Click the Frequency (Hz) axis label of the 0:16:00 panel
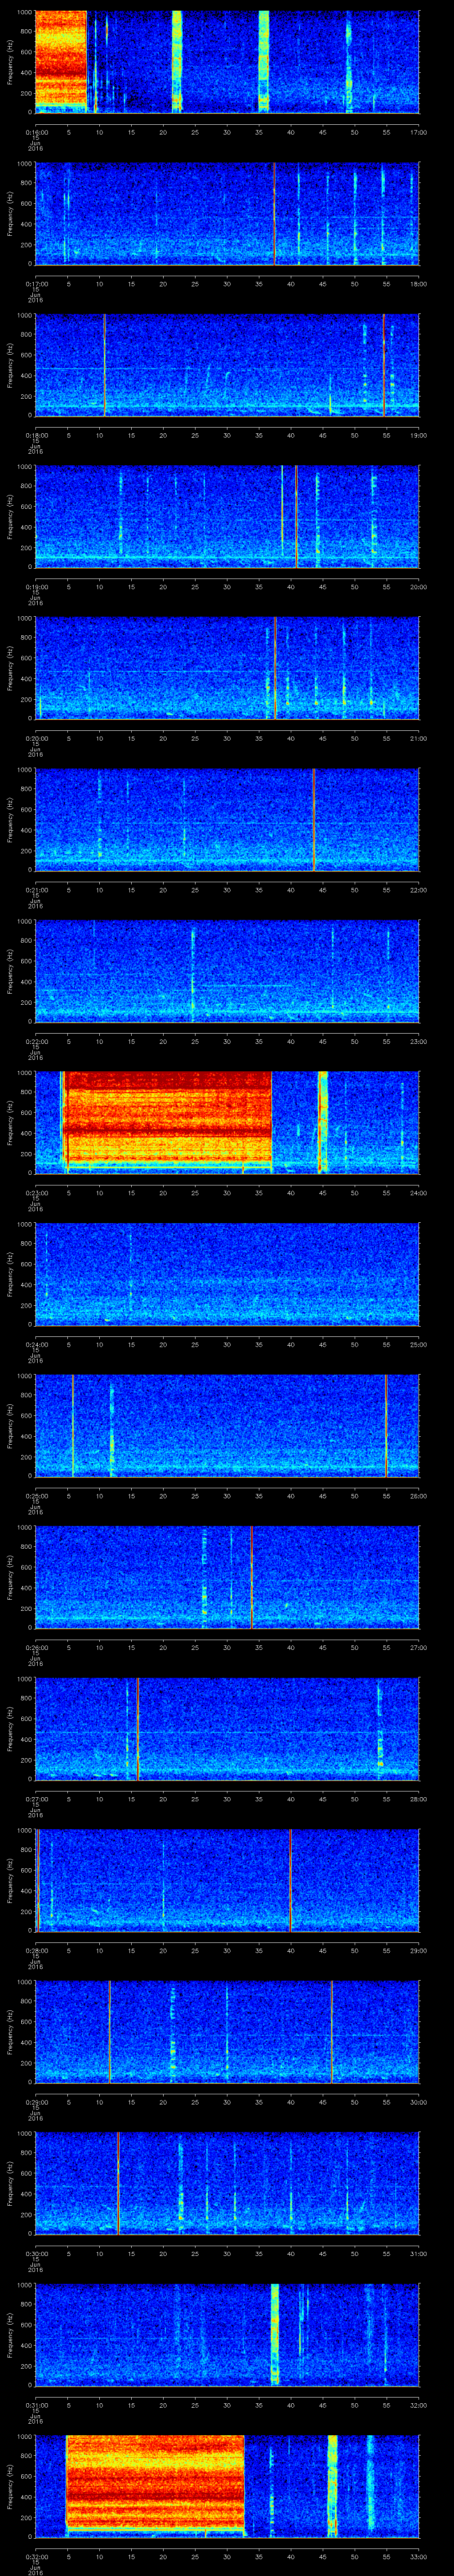This screenshot has width=454, height=2576. point(10,62)
